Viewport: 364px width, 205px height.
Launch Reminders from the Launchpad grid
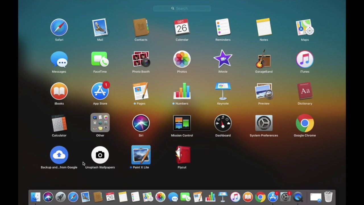tap(223, 27)
